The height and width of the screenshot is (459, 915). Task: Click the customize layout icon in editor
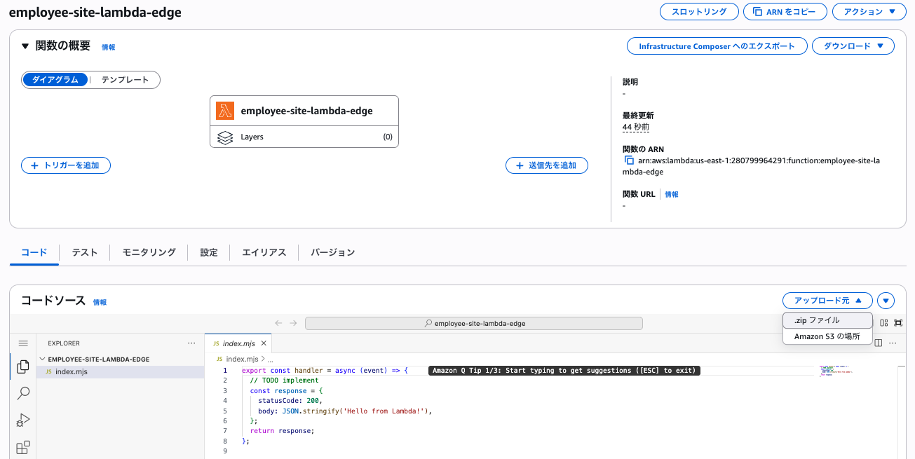click(x=884, y=323)
